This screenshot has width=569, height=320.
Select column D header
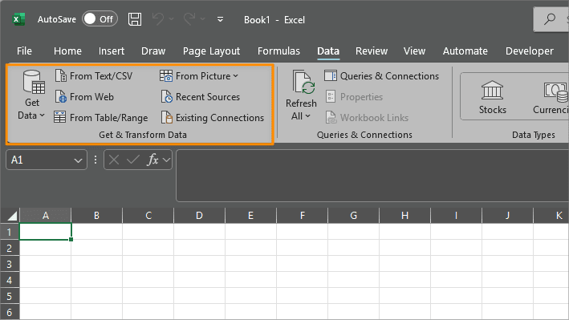pos(199,216)
